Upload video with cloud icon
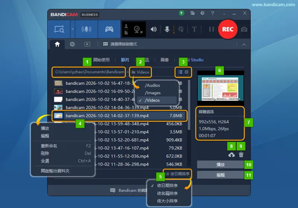This screenshot has width=298, height=208. coord(231,155)
